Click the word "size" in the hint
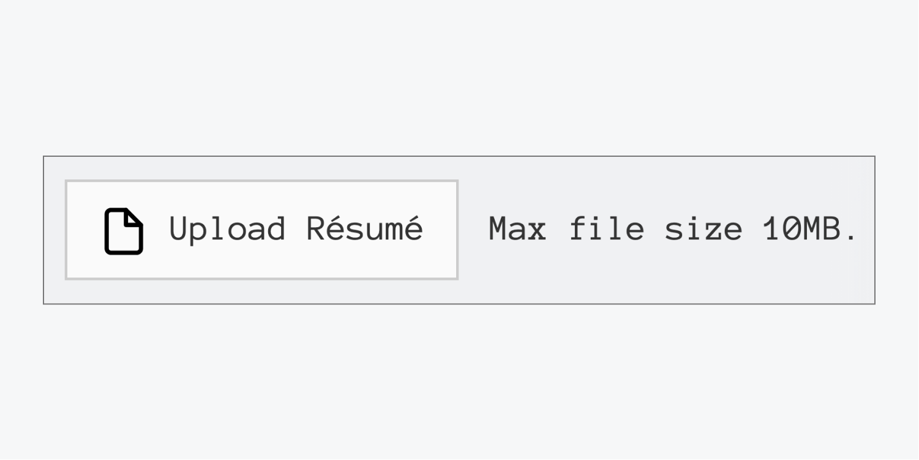 click(x=704, y=229)
